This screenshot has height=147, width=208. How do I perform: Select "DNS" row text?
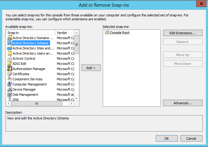point(15,99)
